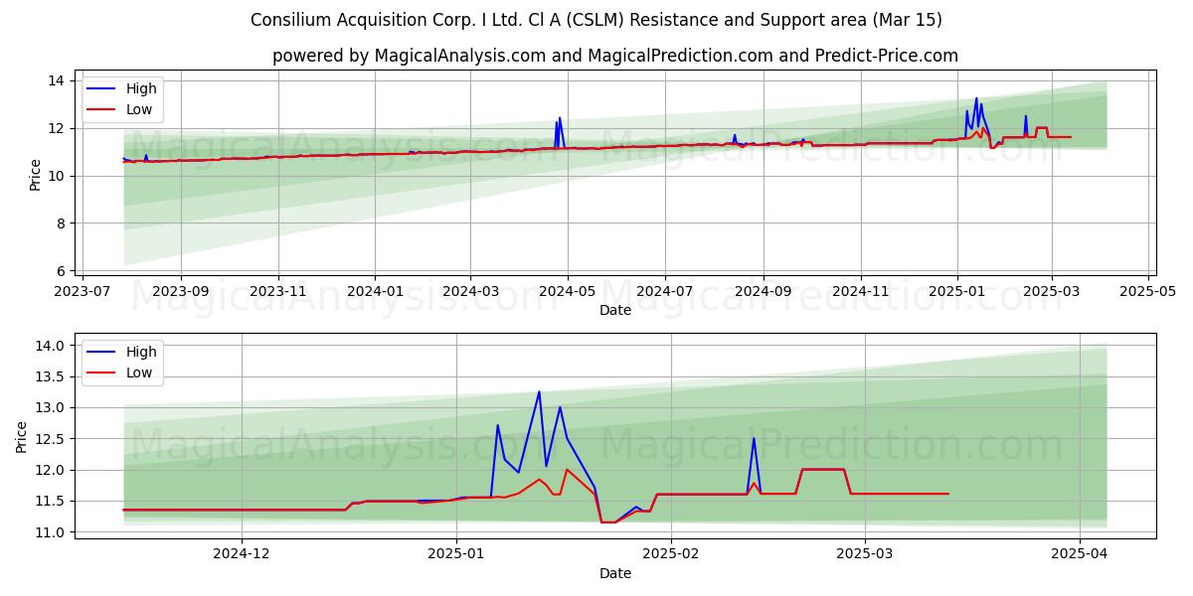Click the '14' price tick on top chart
1193x596 pixels.
(57, 80)
